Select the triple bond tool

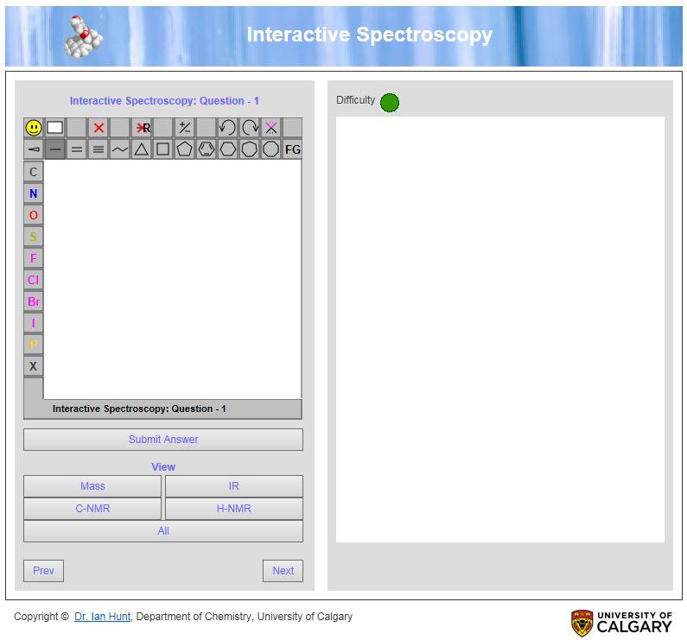99,149
